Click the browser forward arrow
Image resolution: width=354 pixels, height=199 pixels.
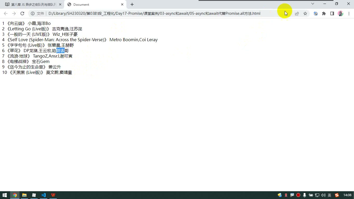point(14,13)
